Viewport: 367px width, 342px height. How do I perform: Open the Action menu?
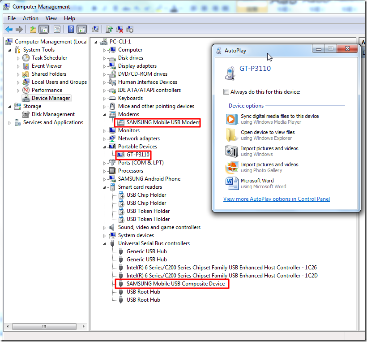30,18
